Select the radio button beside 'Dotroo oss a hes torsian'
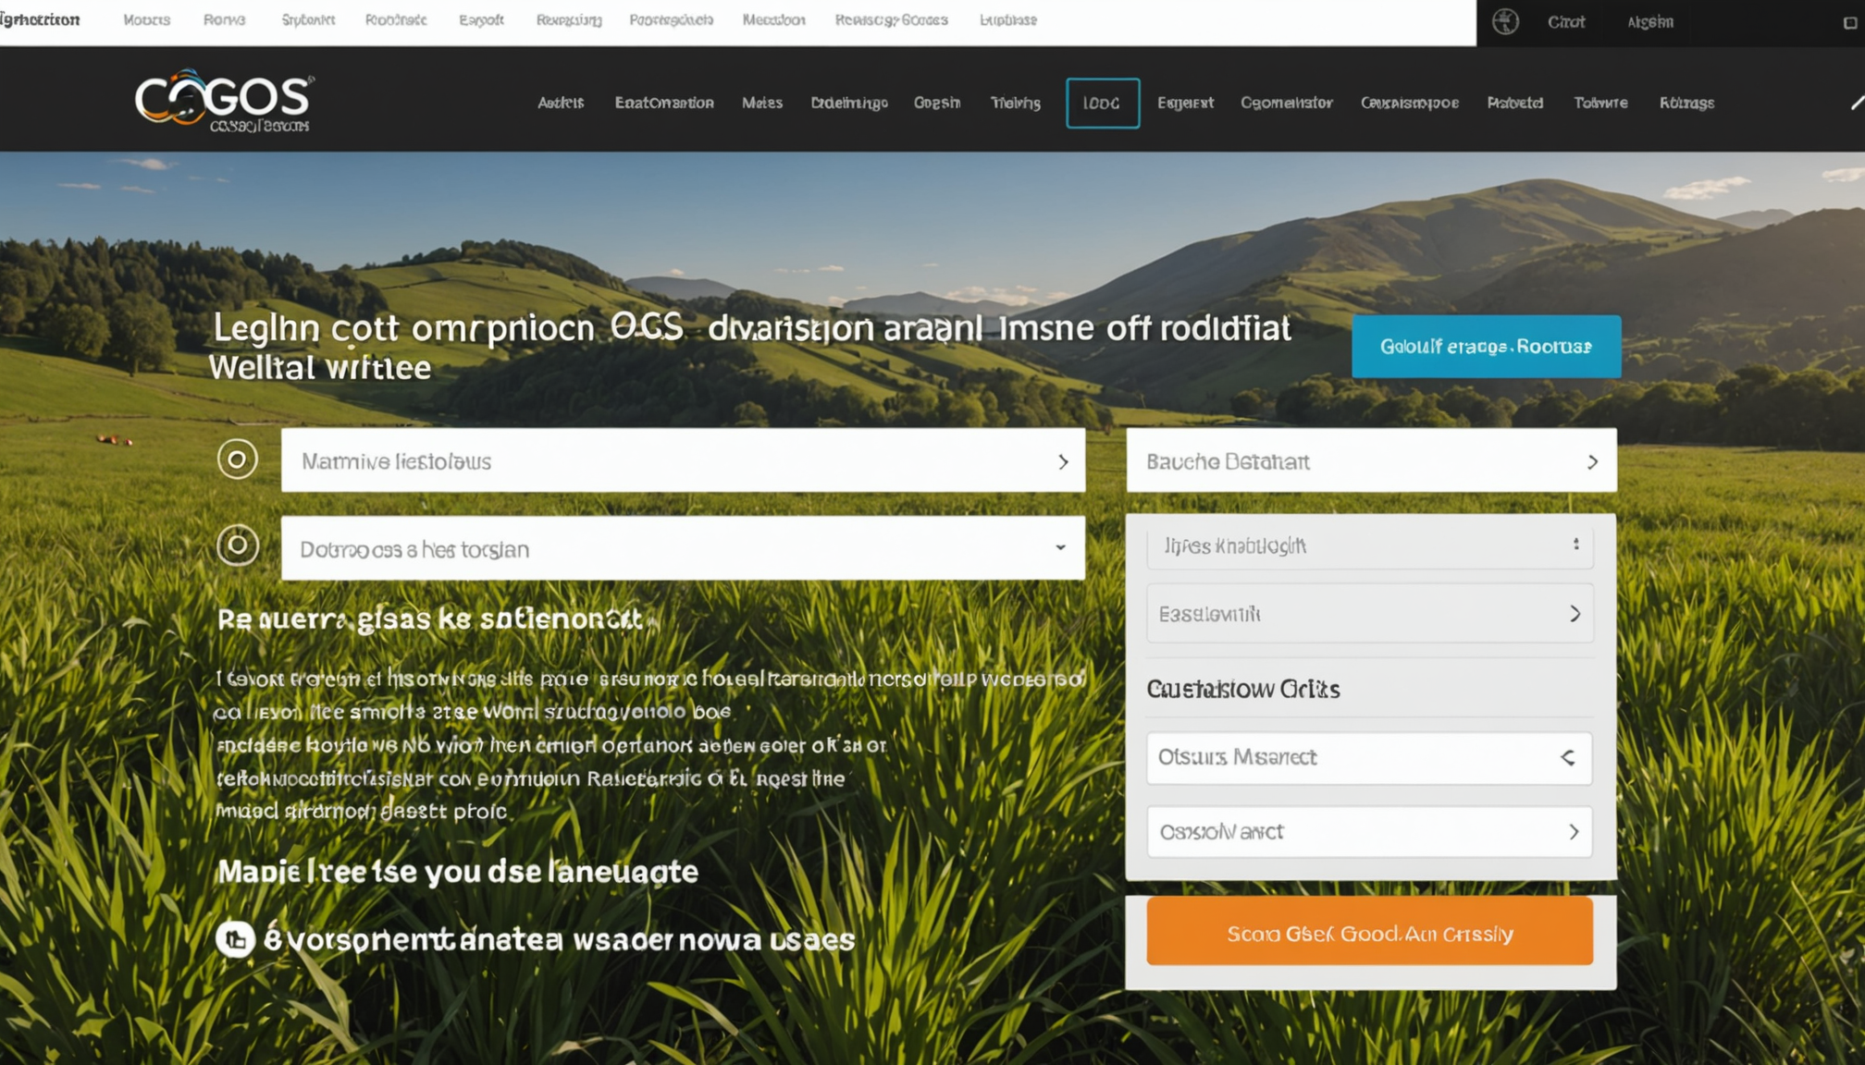 click(x=238, y=545)
